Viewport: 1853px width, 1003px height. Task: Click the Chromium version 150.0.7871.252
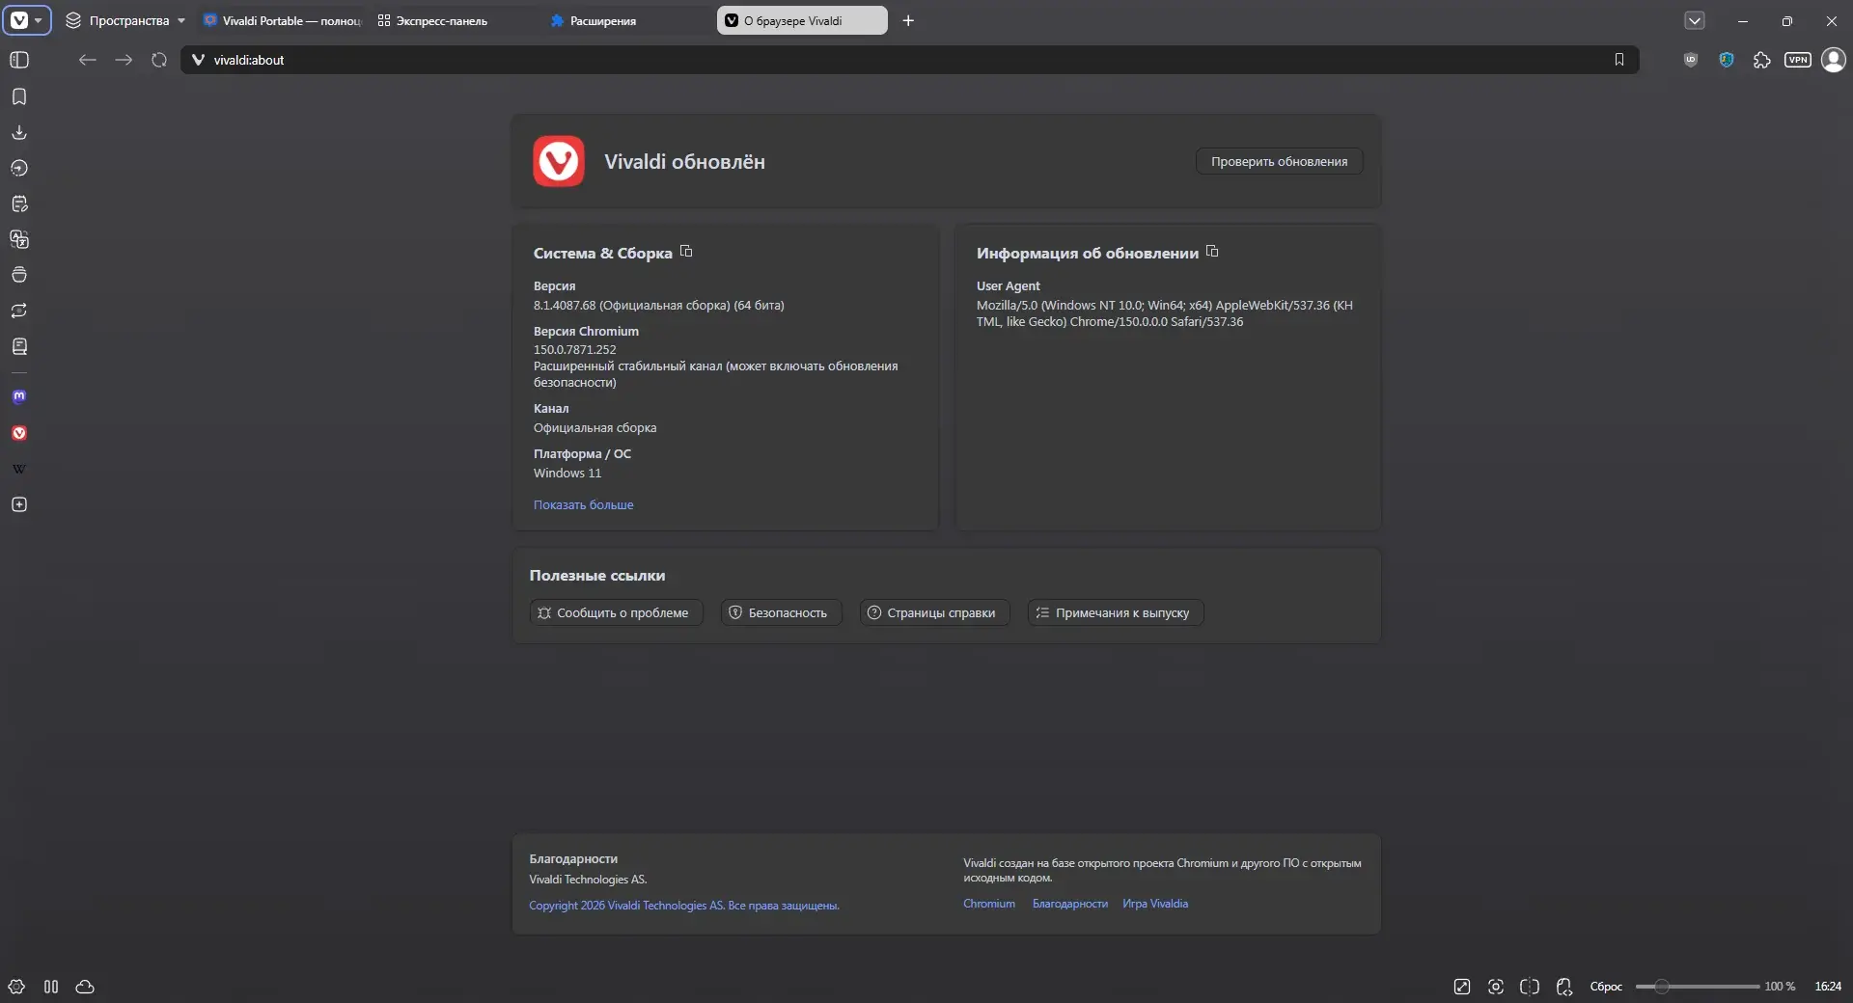pos(575,350)
